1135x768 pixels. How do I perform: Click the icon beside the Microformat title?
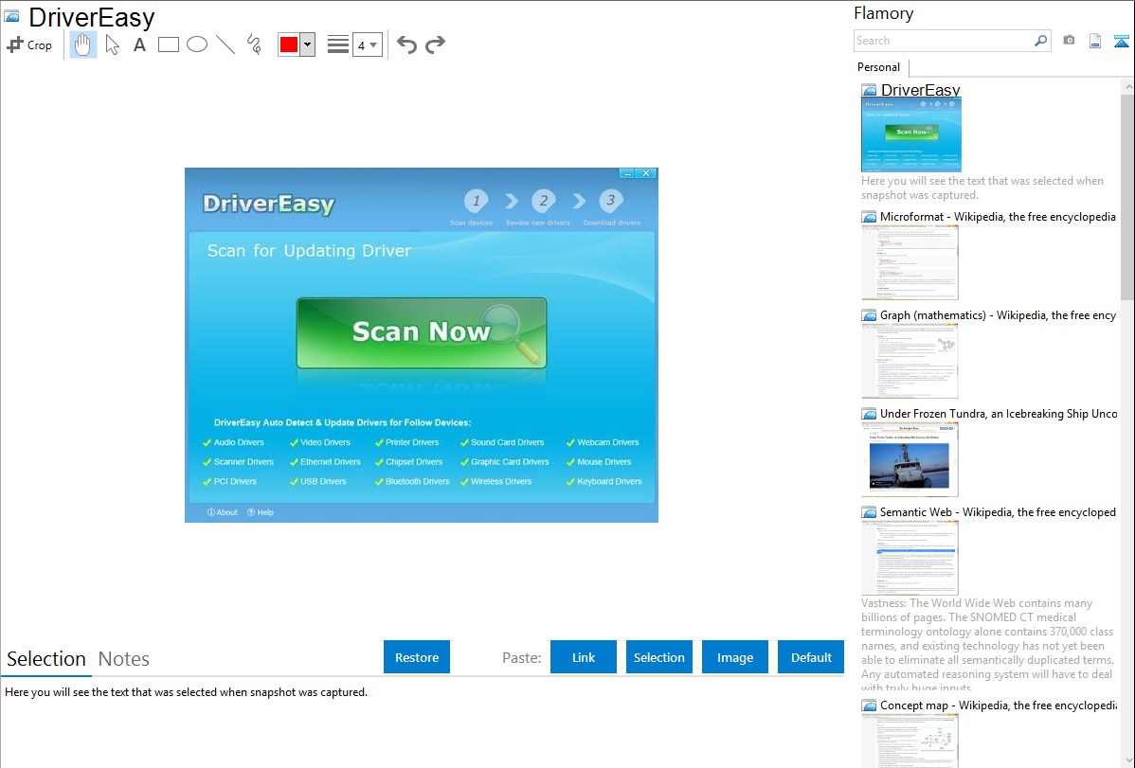869,217
